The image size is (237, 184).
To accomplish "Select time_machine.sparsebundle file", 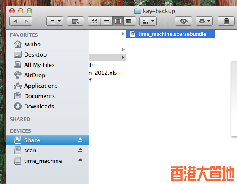I will [171, 34].
